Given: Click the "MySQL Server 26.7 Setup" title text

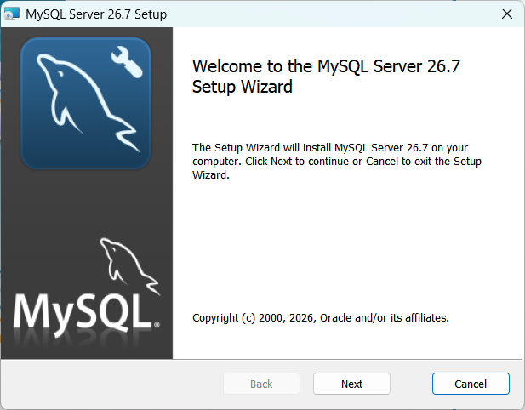Looking at the screenshot, I should [x=96, y=14].
